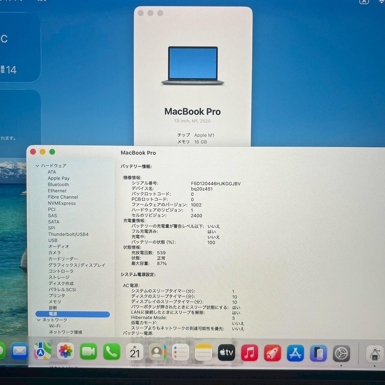Pick the SPI sidebar entry
The height and width of the screenshot is (385, 385).
52,228
